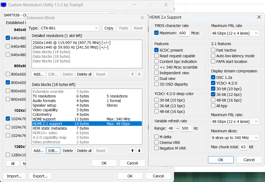The image size is (265, 182).
Task: Click Cancel in Extension Block dialog
Action: click(132, 163)
